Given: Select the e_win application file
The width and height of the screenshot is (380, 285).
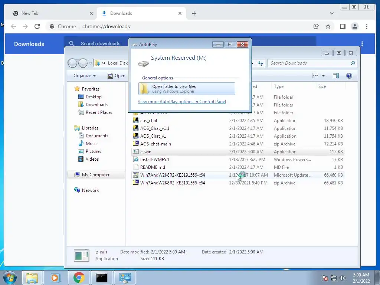Looking at the screenshot, I should 237,152.
